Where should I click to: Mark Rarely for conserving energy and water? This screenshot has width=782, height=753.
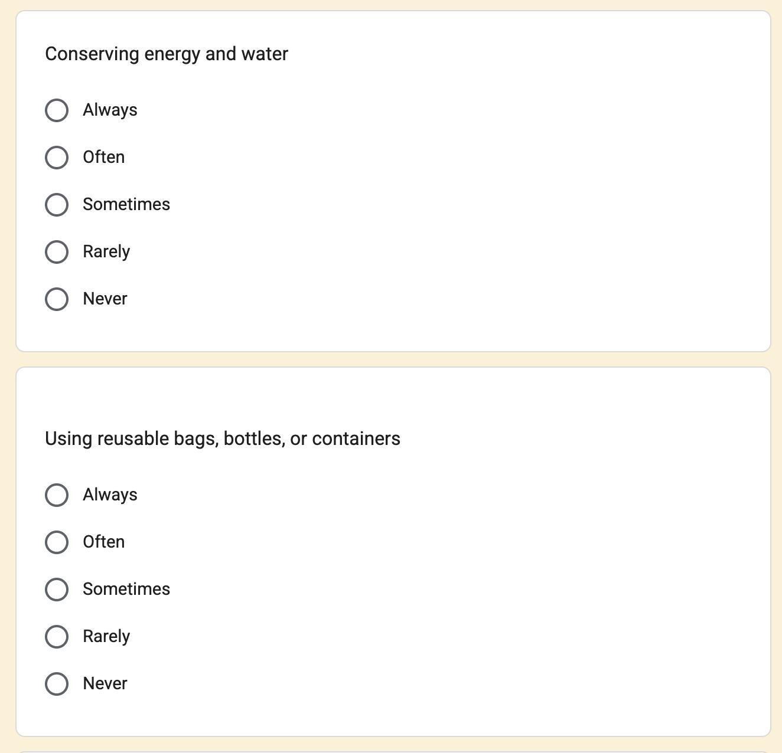tap(57, 252)
